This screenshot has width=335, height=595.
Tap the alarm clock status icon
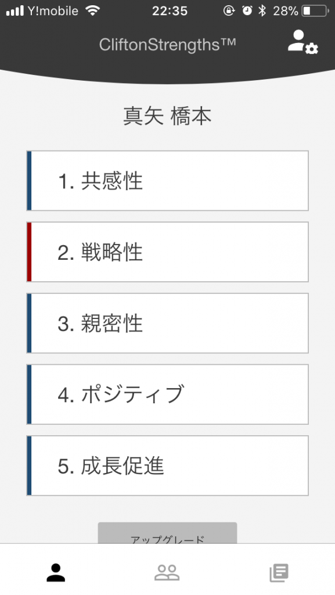coord(247,10)
